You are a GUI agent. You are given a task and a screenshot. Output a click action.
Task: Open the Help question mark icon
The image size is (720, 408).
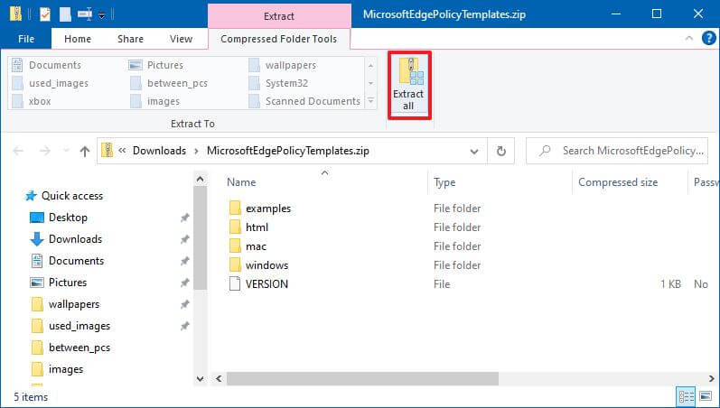(x=708, y=39)
